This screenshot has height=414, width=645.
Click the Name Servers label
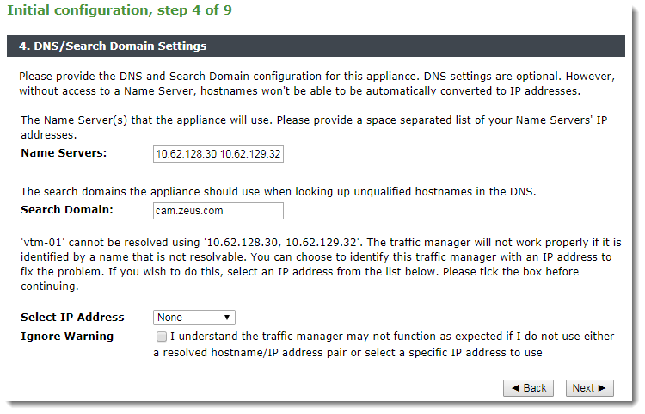[x=64, y=153]
